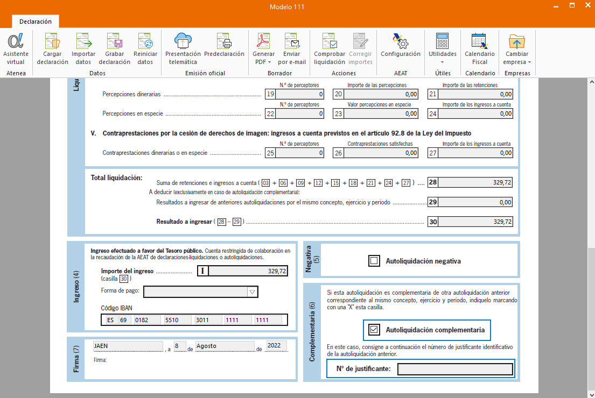Click the Nº de justificante input field
The image size is (595, 398).
pyautogui.click(x=455, y=369)
